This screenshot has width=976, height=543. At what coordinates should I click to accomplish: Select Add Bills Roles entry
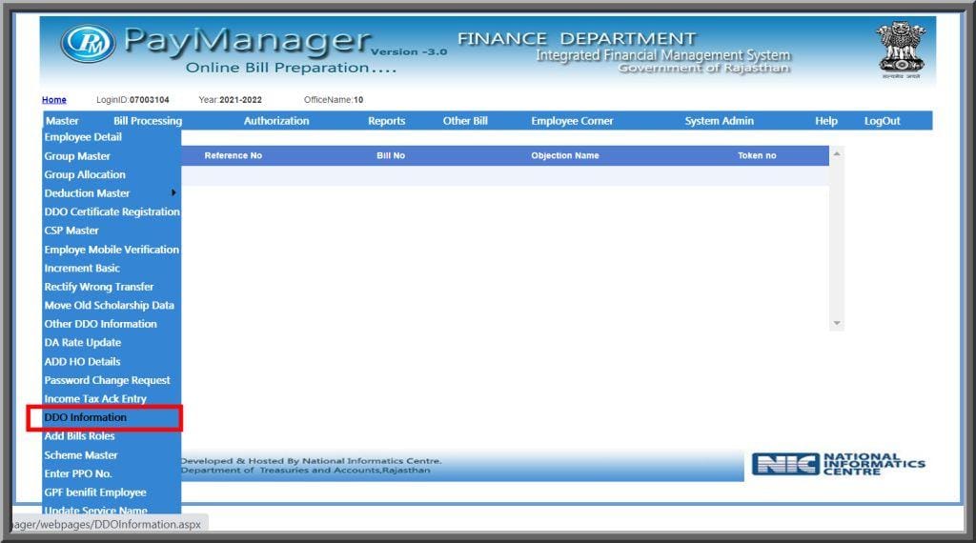coord(79,436)
